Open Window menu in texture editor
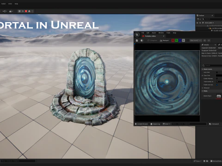The height and width of the screenshot is (166, 222). point(161,33)
